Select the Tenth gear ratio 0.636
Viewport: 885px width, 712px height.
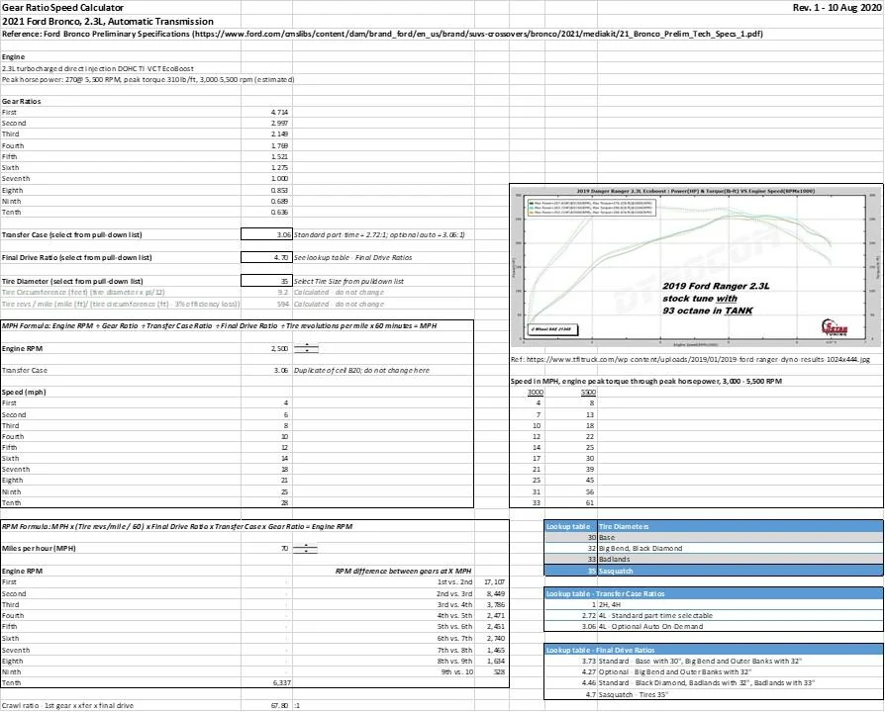[x=266, y=212]
